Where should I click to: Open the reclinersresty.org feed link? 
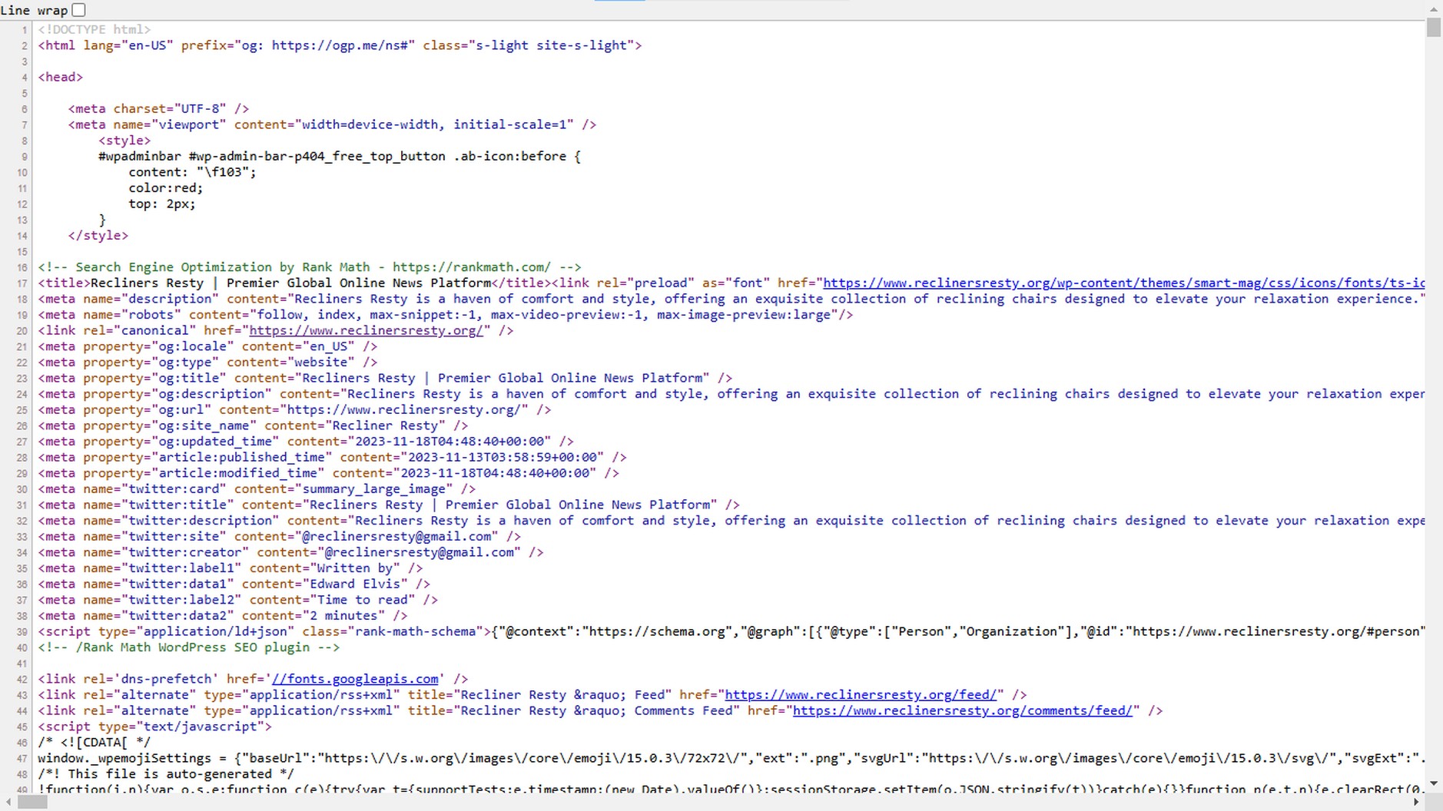pos(861,694)
